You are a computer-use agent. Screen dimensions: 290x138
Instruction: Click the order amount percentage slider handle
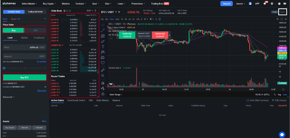click(x=4, y=68)
